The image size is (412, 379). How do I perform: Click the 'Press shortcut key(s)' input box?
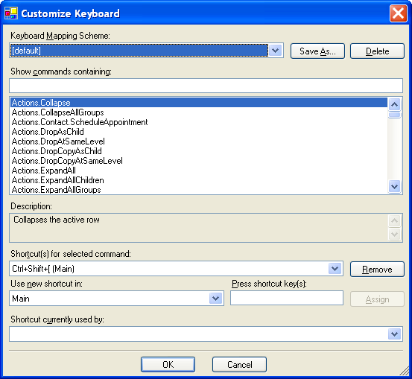point(287,298)
